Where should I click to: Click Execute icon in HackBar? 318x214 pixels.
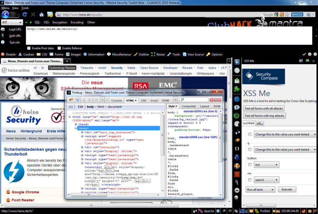(x=3, y=42)
